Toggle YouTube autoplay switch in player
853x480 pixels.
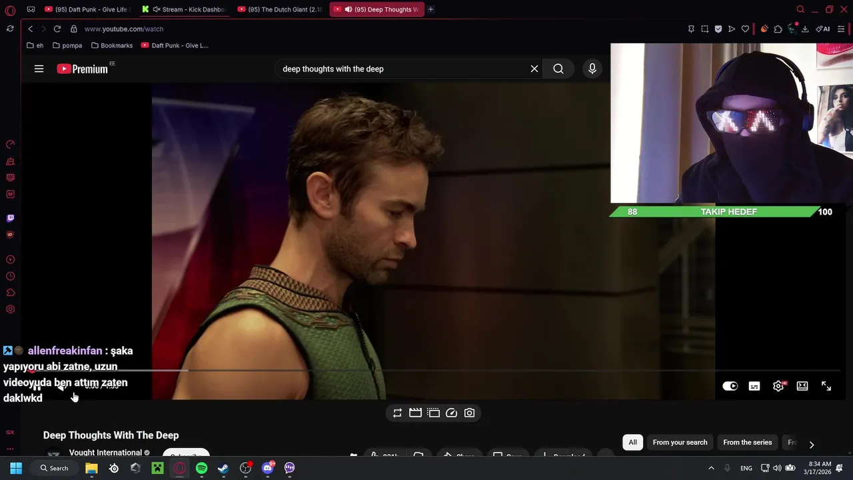coord(730,386)
